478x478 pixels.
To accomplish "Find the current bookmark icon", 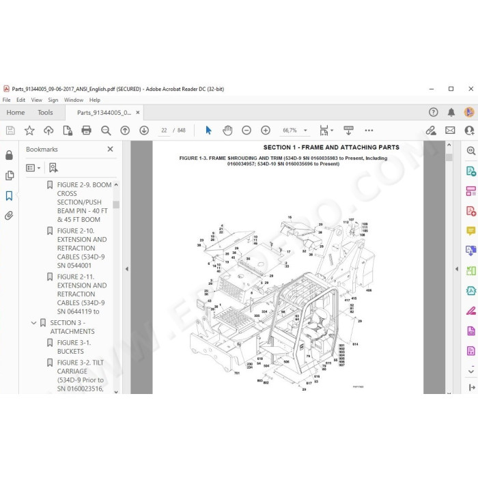I will [53, 168].
